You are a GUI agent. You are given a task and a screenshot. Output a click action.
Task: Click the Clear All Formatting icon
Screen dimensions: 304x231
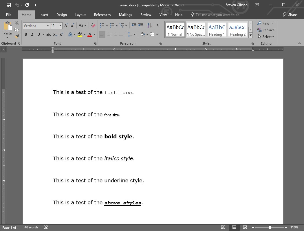[x=93, y=26]
